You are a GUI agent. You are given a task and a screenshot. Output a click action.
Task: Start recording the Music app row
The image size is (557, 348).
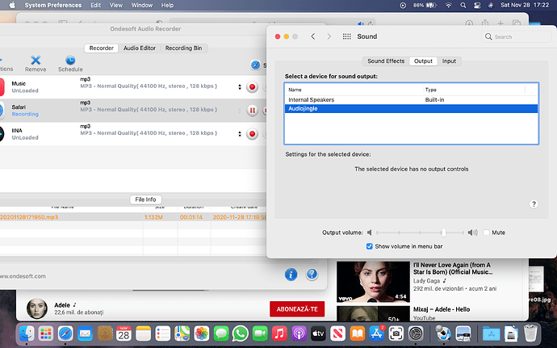click(x=253, y=87)
